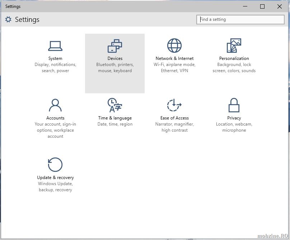Select the Personalization picture icon
Viewport: 290px width, 240px height.
(234, 46)
